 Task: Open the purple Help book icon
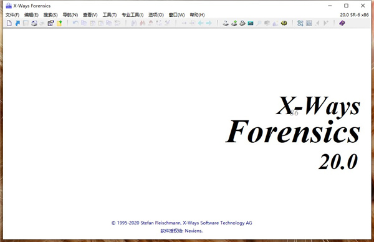(x=342, y=23)
